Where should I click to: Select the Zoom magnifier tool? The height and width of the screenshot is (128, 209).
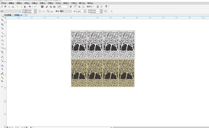[x=2, y=28]
